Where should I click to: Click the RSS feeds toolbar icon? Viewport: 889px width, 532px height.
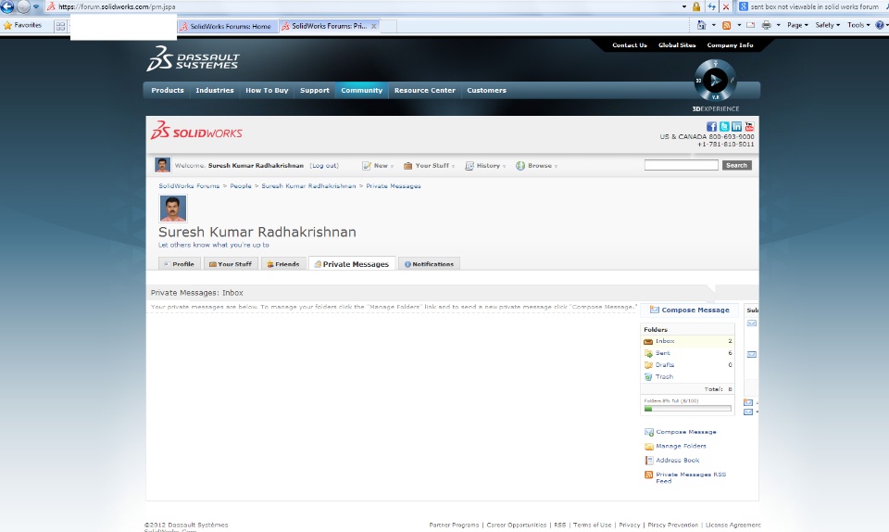pos(726,25)
